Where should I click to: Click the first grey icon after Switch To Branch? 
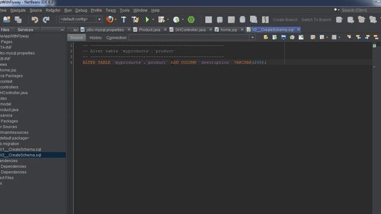pyautogui.click(x=339, y=20)
